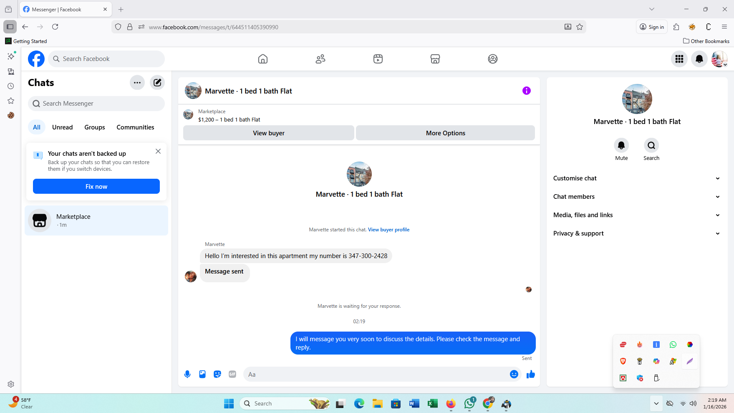Start a new message with compose icon

click(x=157, y=83)
